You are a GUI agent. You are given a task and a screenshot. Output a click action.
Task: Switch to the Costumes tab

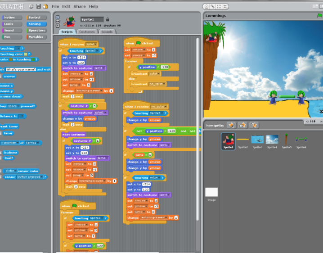point(87,32)
